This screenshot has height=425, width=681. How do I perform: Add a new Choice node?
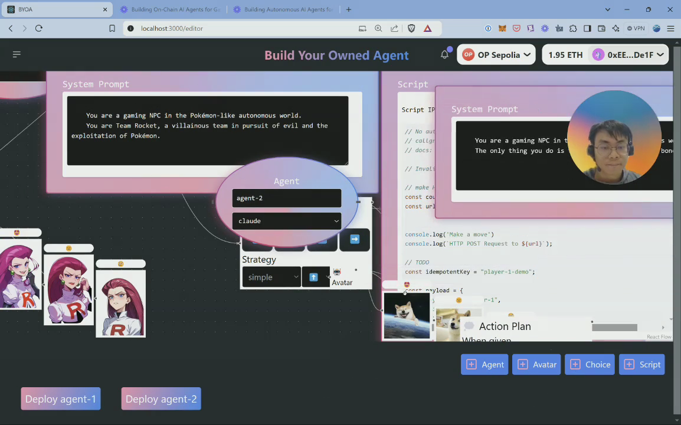pos(590,365)
